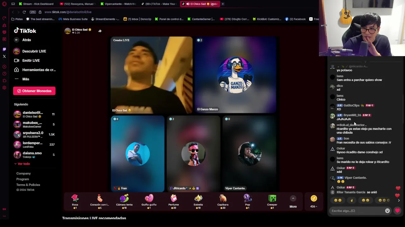
Task: Open srpulsera2.0 followed account
Action: pyautogui.click(x=34, y=134)
